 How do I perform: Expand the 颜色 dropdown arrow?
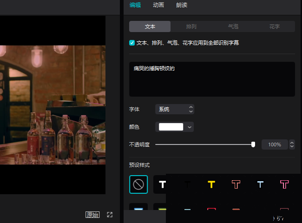190,127
